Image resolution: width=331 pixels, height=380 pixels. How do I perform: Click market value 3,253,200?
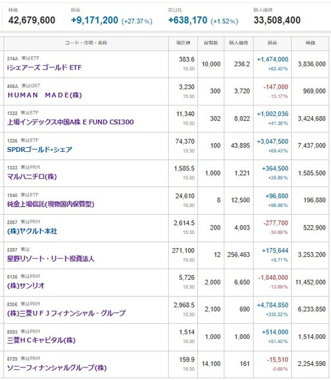pyautogui.click(x=312, y=255)
